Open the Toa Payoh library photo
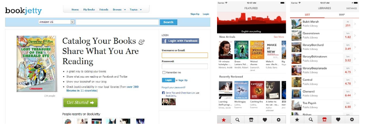Viewport: 366px width, 124px height. click(296, 105)
